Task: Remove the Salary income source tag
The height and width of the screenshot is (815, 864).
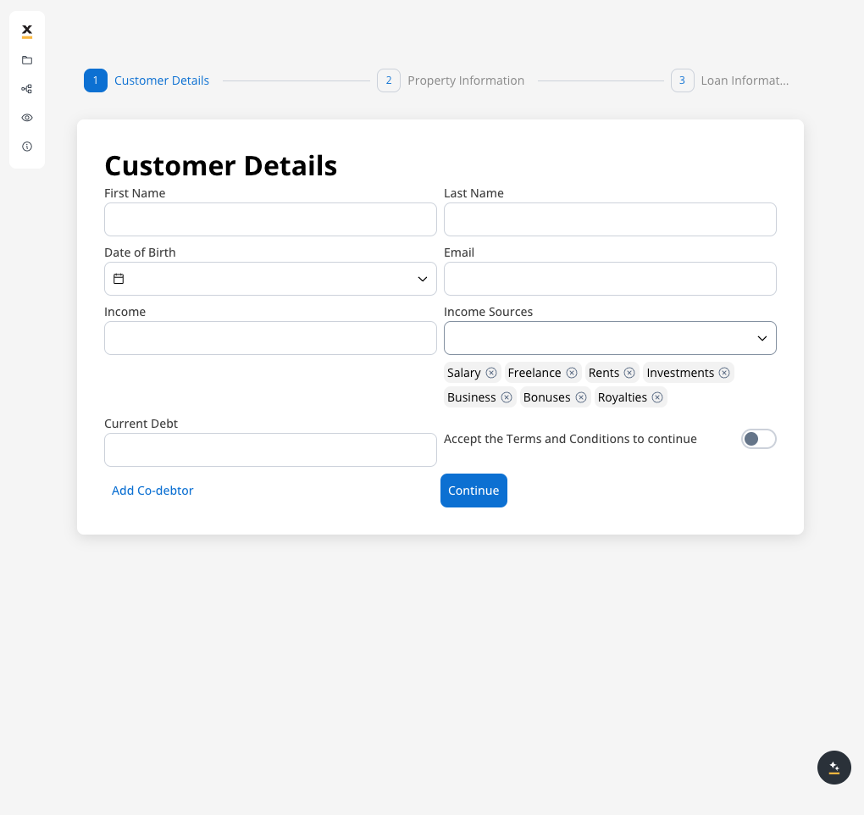Action: click(491, 373)
